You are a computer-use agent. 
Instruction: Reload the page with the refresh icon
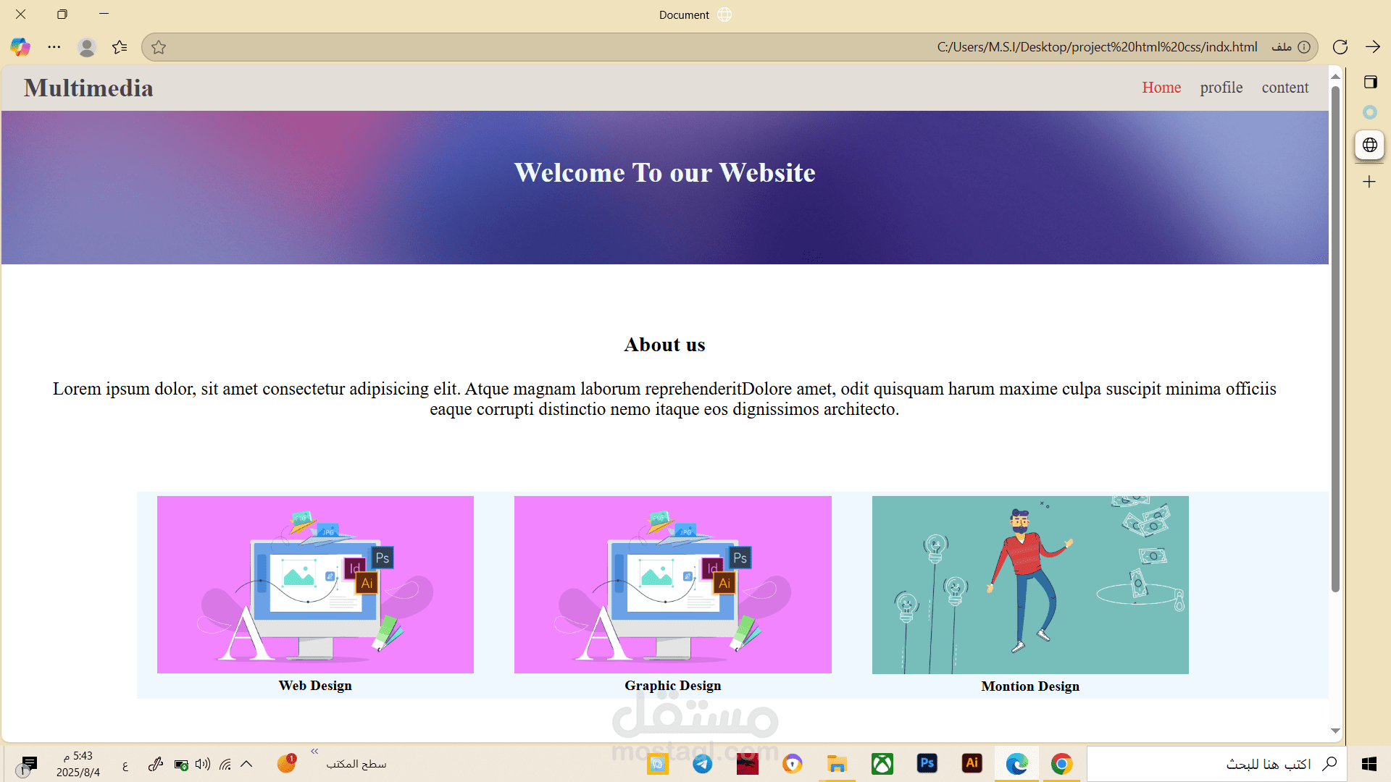(x=1340, y=47)
